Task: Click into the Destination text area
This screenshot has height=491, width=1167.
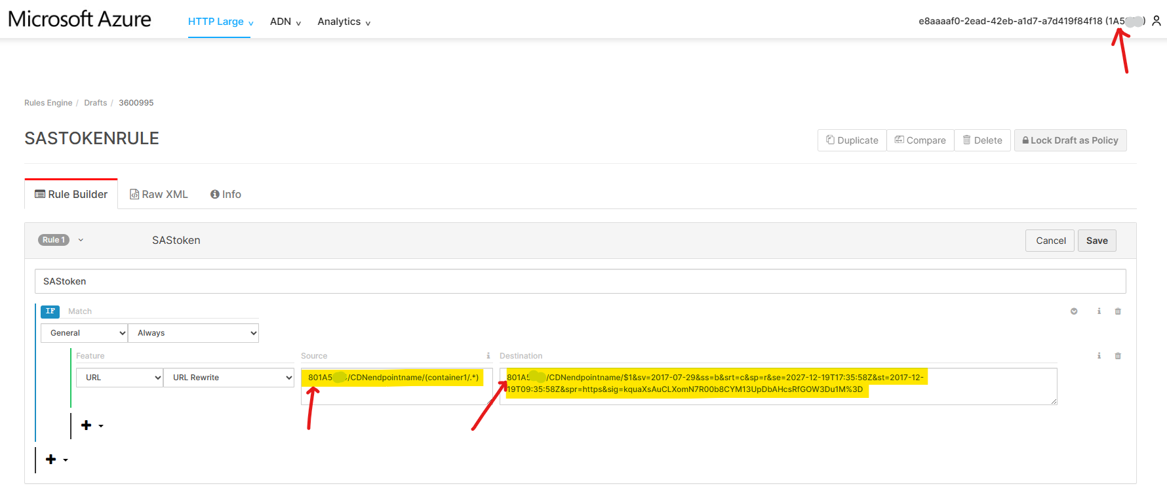Action: pyautogui.click(x=778, y=386)
